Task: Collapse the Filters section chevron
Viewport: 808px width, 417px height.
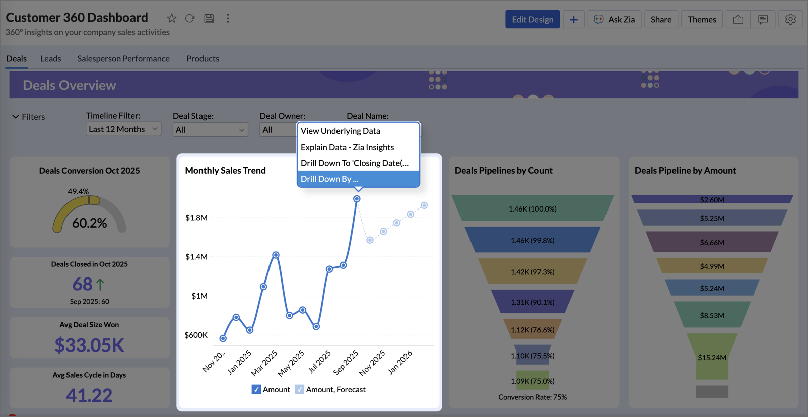Action: [x=16, y=117]
